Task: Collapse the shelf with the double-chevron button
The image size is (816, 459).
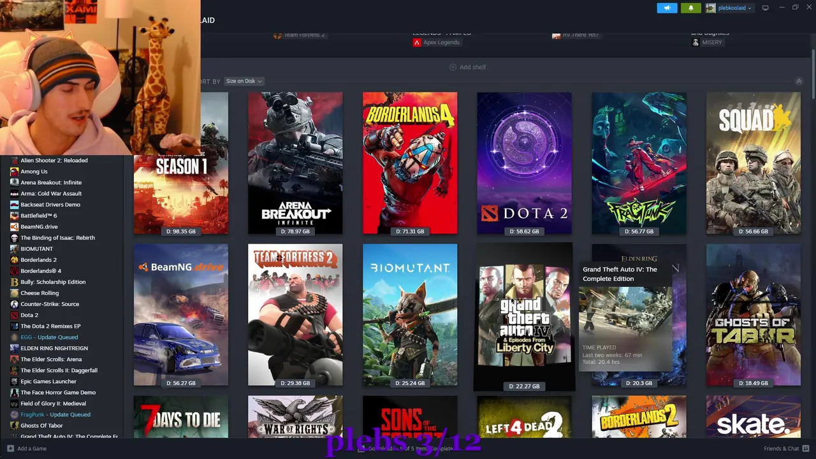Action: click(799, 82)
